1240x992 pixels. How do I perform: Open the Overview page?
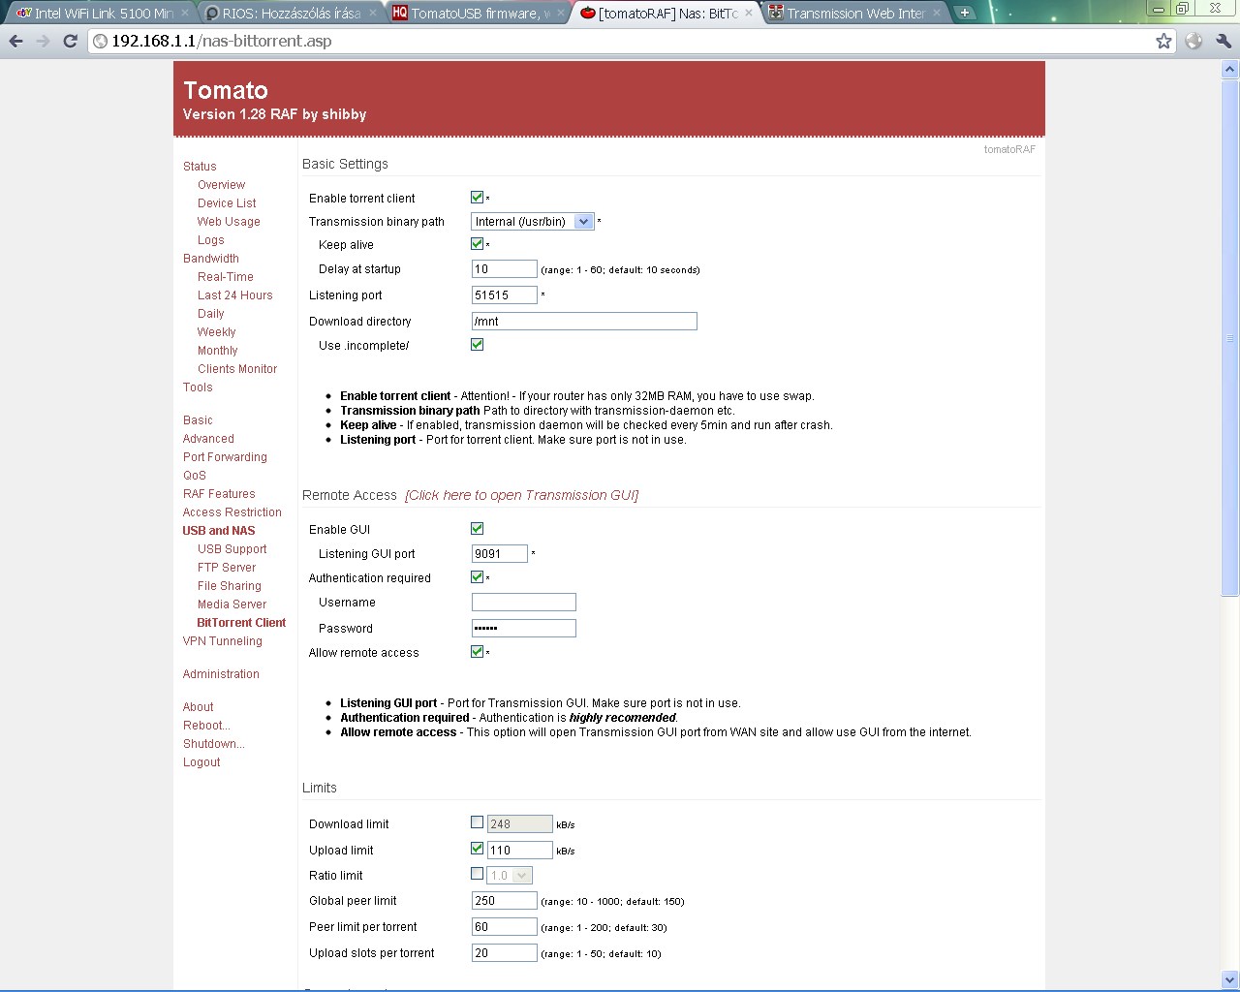221,185
